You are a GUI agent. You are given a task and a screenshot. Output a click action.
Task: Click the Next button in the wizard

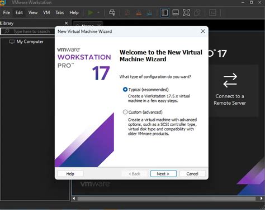[163, 174]
